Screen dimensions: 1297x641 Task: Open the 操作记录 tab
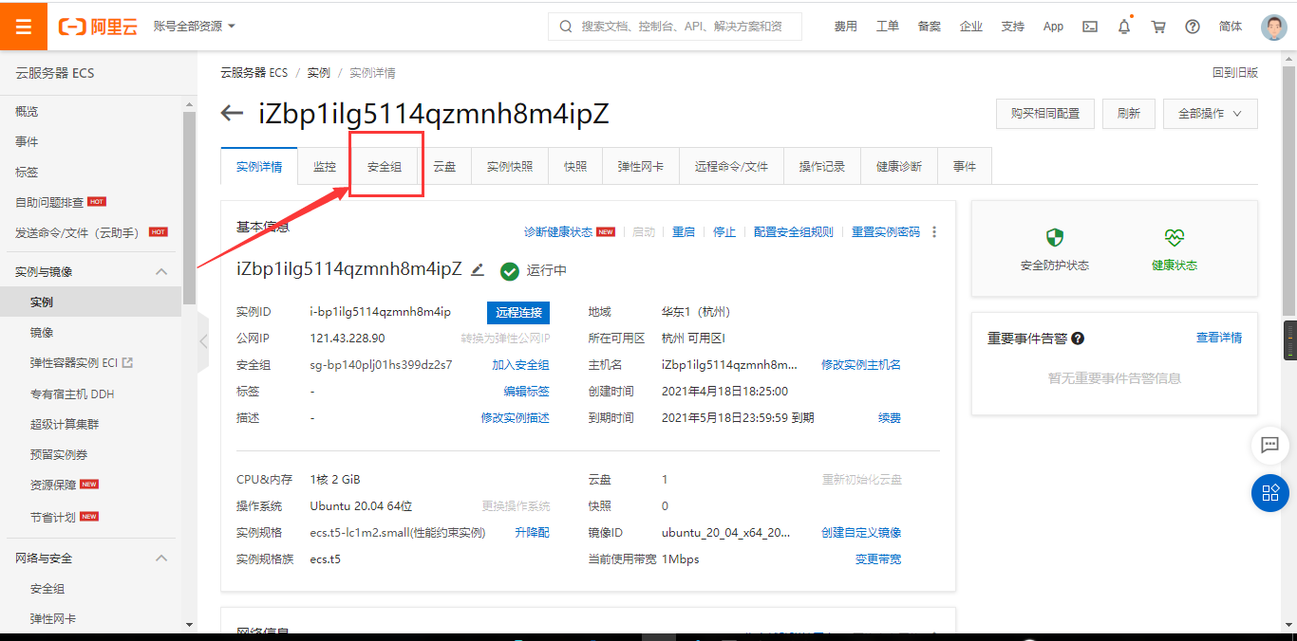(x=822, y=166)
